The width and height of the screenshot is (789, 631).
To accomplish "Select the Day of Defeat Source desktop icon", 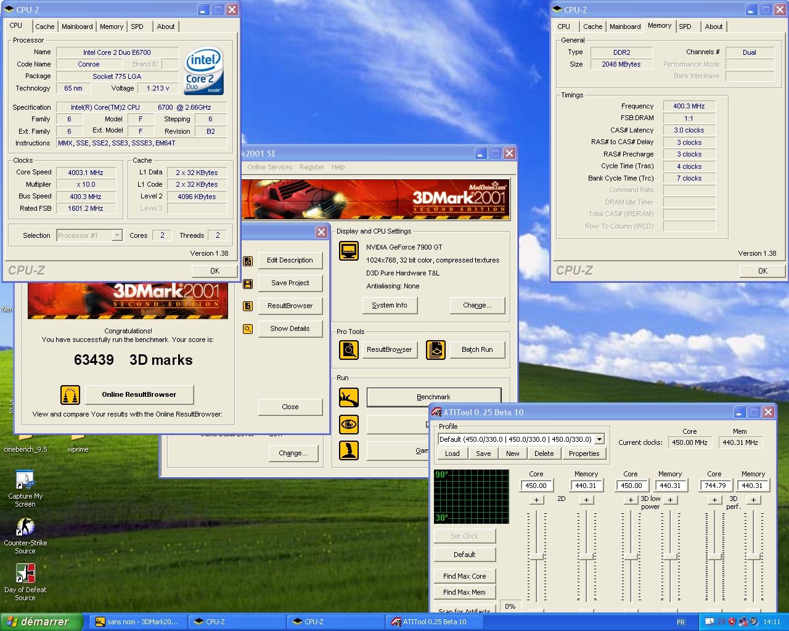I will 25,582.
